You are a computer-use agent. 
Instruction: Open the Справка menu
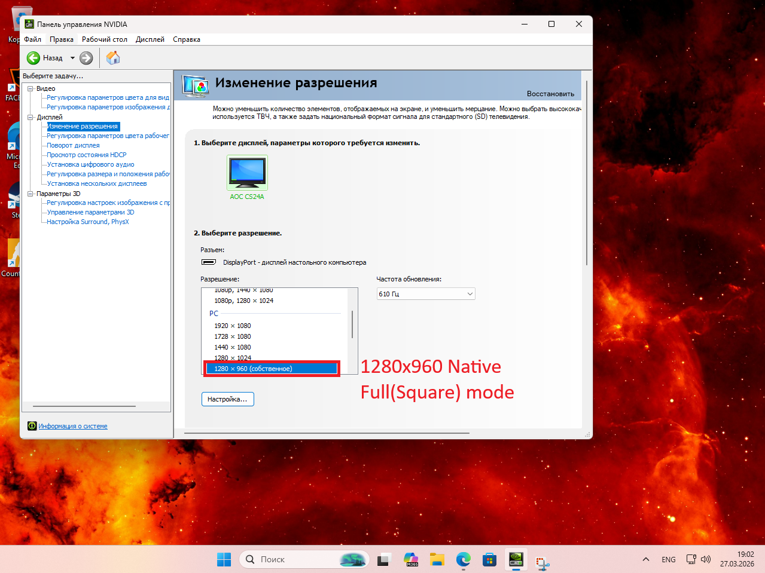(x=187, y=39)
